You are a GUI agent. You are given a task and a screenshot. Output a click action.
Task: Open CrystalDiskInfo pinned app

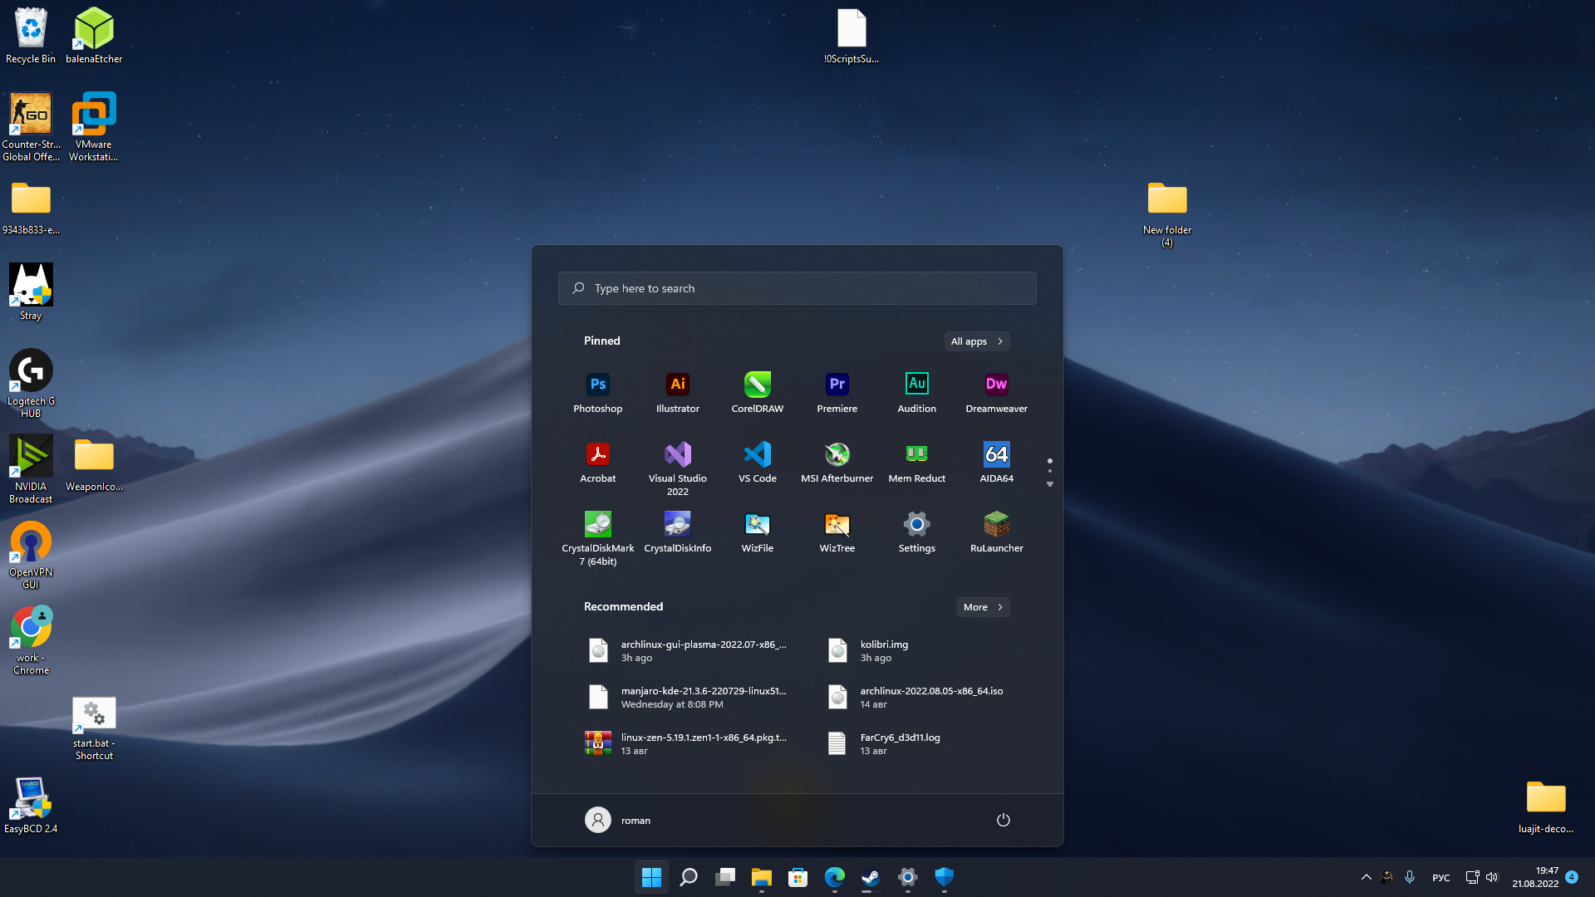click(677, 532)
